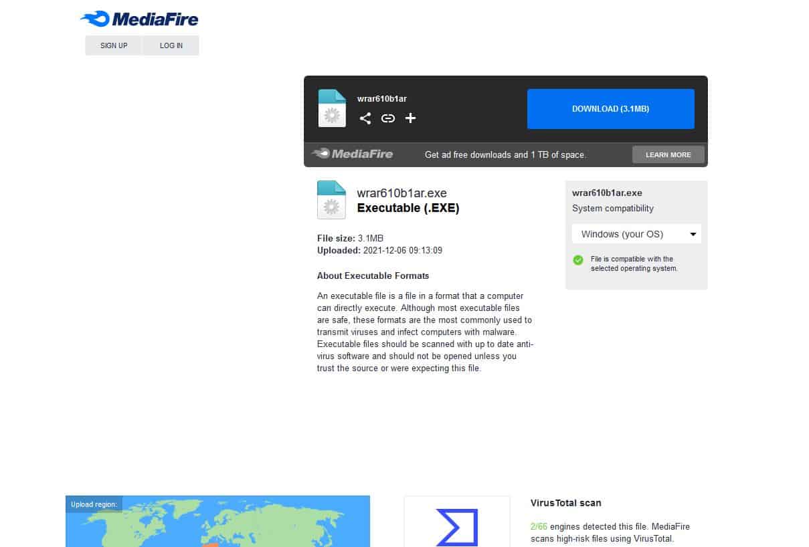Click the dropdown arrow in System compatibility
The width and height of the screenshot is (809, 547).
pos(693,235)
